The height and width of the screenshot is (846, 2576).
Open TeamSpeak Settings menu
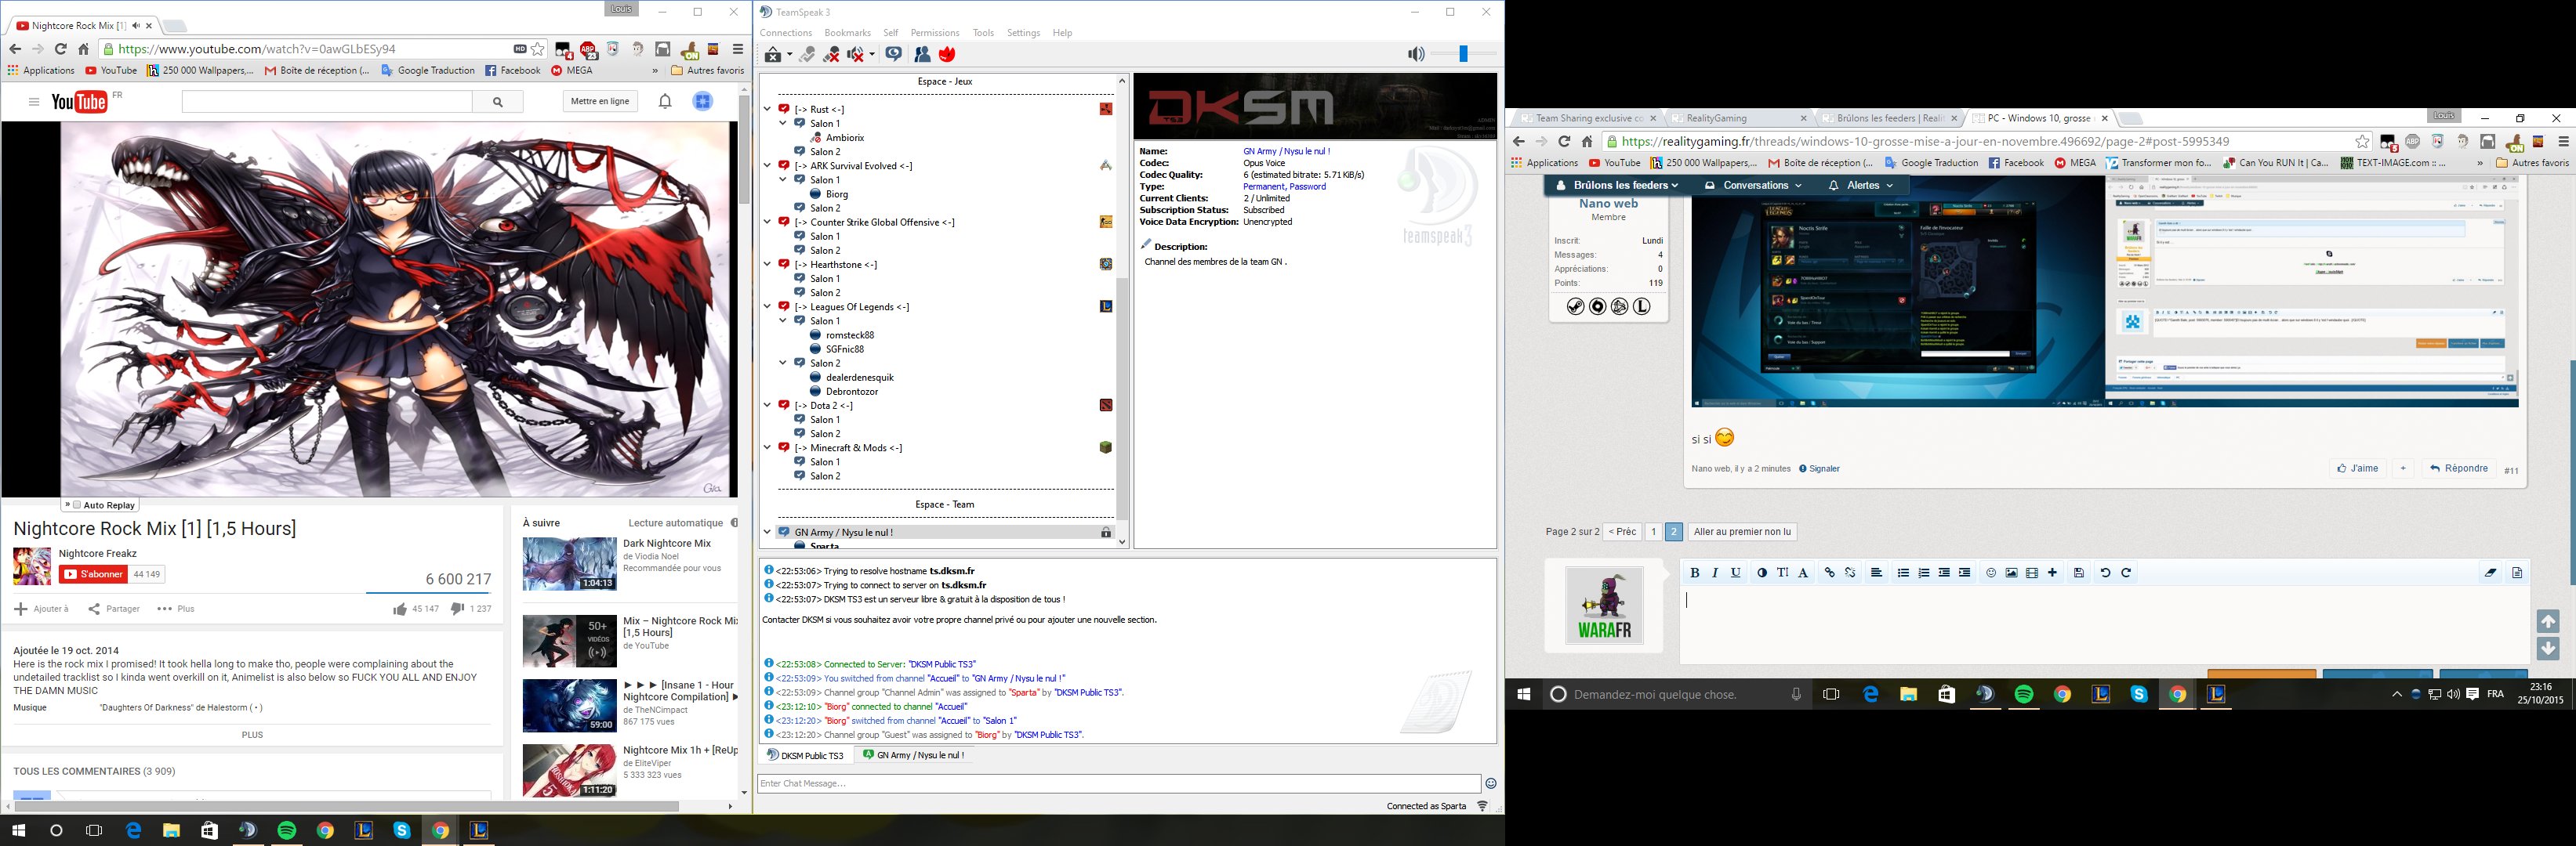1023,33
